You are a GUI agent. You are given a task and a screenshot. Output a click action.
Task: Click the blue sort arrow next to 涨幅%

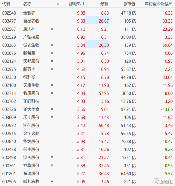pyautogui.click(x=84, y=4)
